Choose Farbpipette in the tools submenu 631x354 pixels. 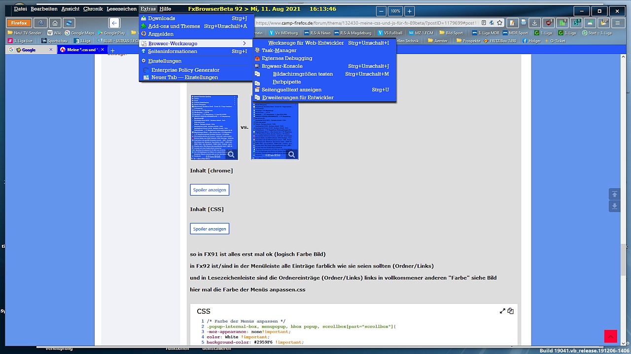(286, 82)
